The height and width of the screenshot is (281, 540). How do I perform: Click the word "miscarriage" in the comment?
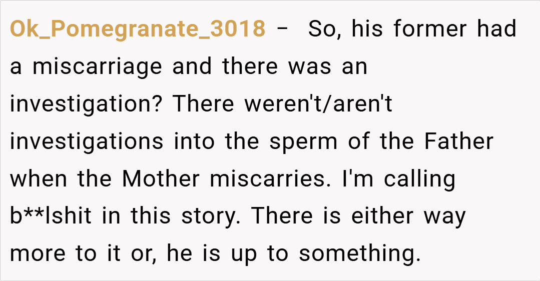pos(97,67)
